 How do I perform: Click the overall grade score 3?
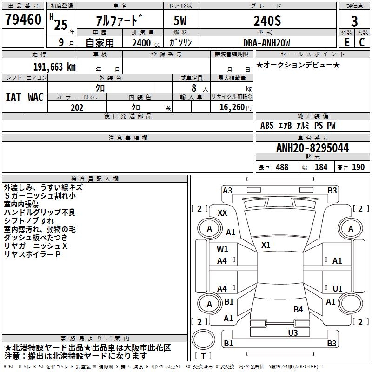354,21
